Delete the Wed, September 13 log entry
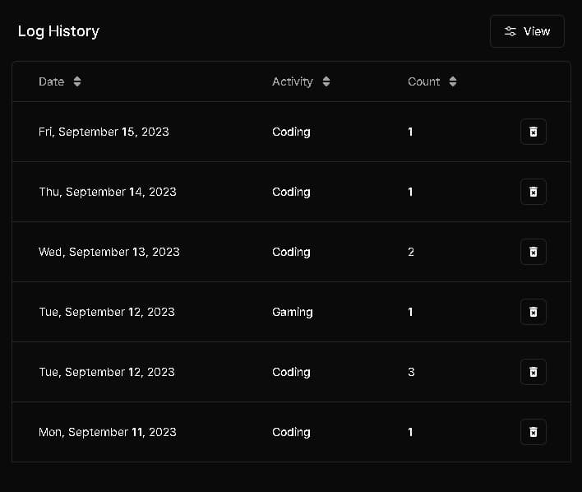Image resolution: width=582 pixels, height=492 pixels. [533, 252]
